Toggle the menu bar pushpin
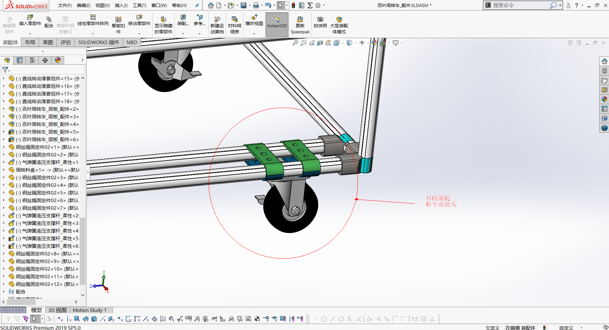The width and height of the screenshot is (609, 330). pos(197,5)
